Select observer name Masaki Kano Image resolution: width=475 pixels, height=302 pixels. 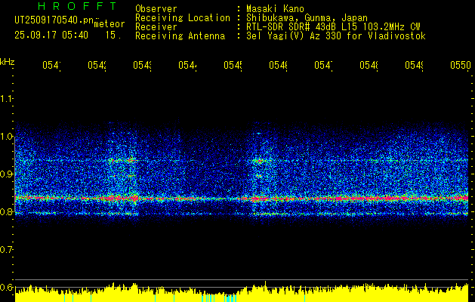(275, 9)
